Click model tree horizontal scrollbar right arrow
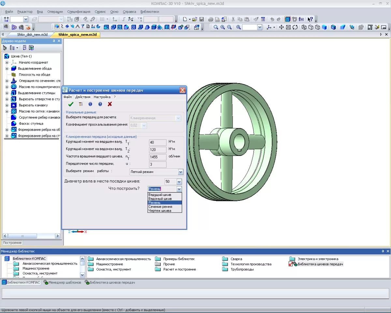391x313 pixels. pos(58,236)
